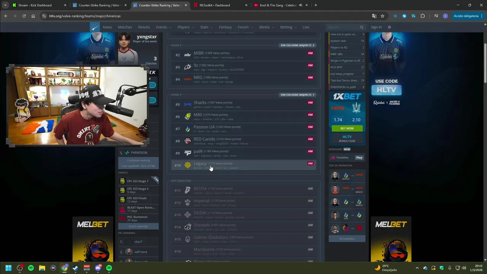This screenshot has height=274, width=487.
Task: Click the search magnifier icon in HLTV navbar
Action: click(362, 27)
